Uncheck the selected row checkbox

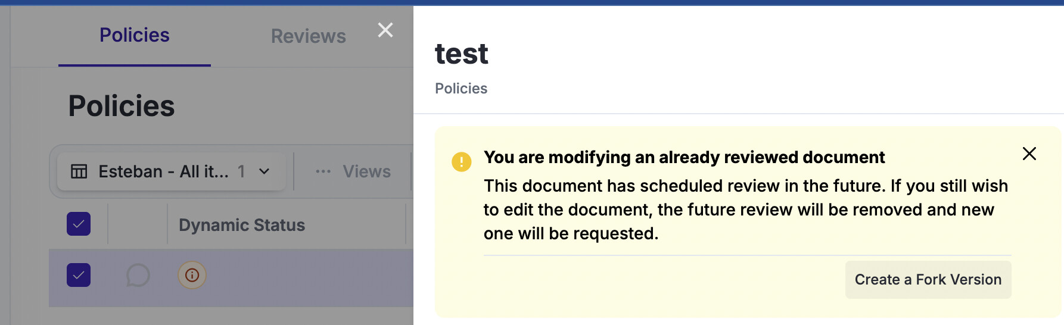tap(79, 275)
